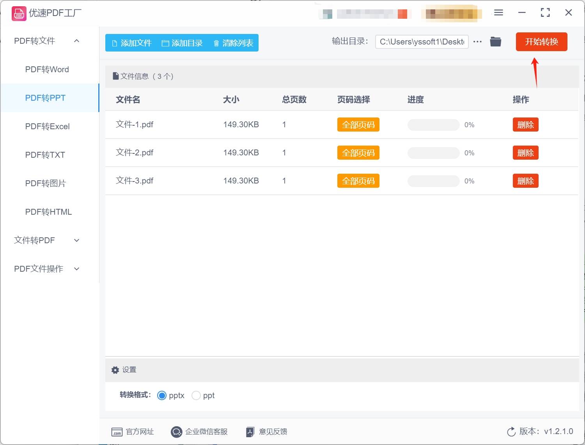Image resolution: width=585 pixels, height=445 pixels.
Task: Click the 优速PDF工厂 app logo icon
Action: pos(19,14)
